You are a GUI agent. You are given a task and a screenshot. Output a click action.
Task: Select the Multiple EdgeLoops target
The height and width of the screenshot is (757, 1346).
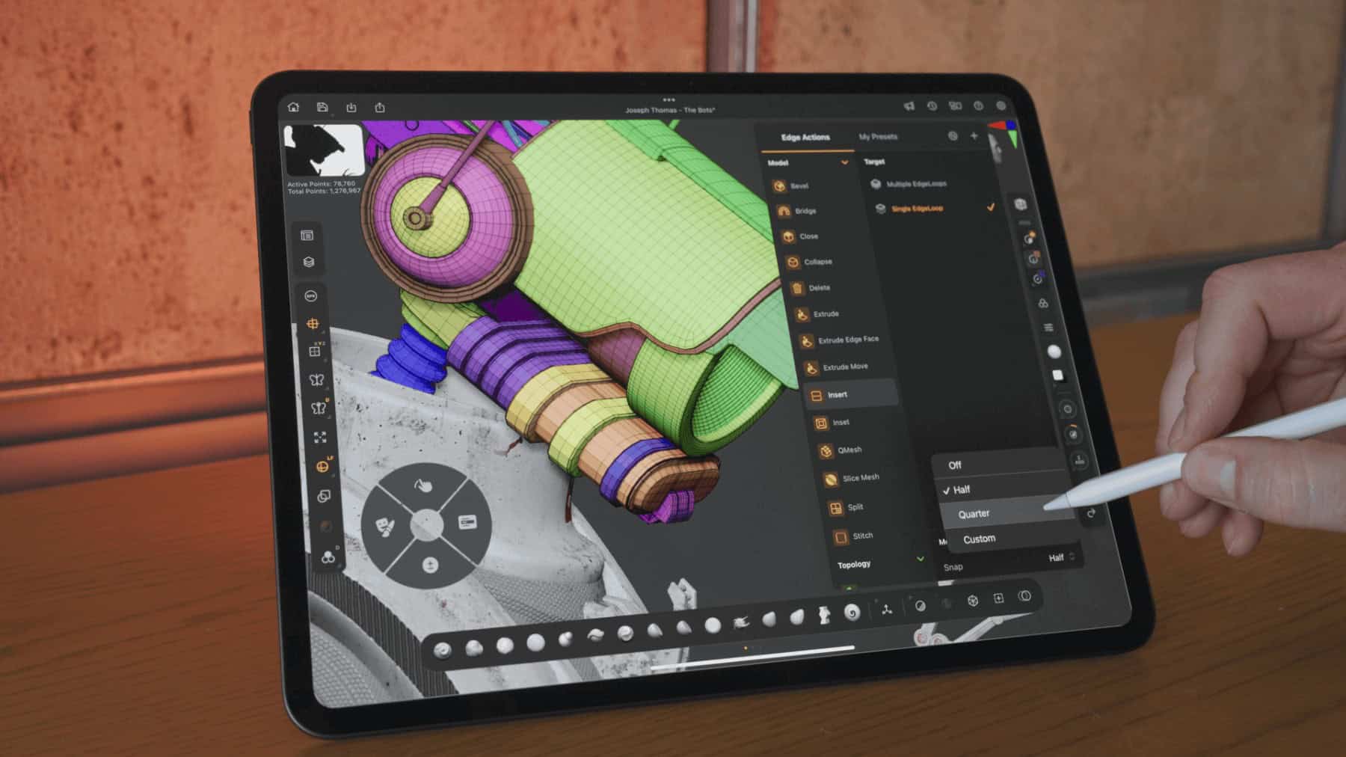click(x=908, y=184)
